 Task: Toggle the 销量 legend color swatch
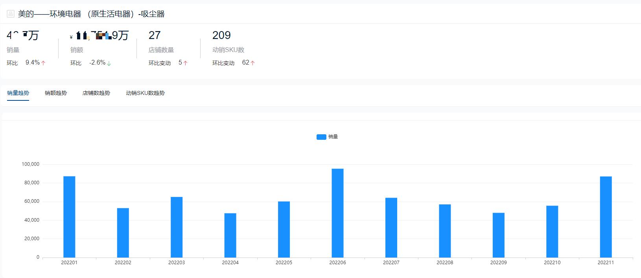pyautogui.click(x=321, y=137)
